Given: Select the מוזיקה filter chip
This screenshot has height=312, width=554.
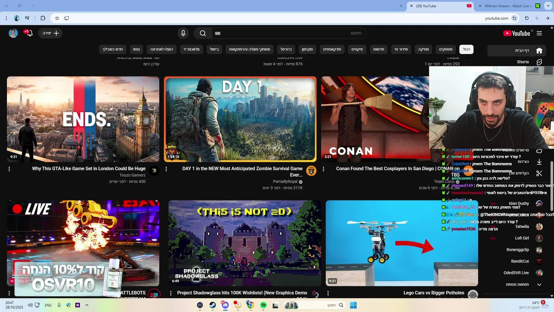Looking at the screenshot, I should (x=423, y=49).
